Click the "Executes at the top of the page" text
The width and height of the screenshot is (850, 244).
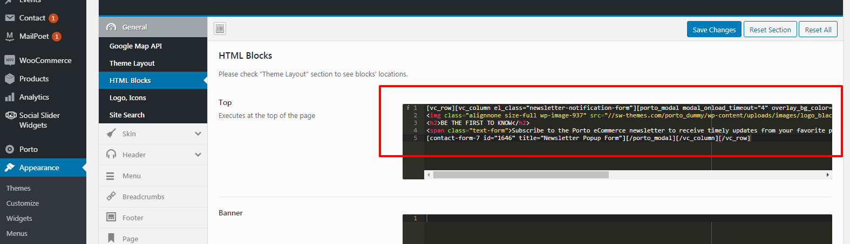[x=267, y=115]
